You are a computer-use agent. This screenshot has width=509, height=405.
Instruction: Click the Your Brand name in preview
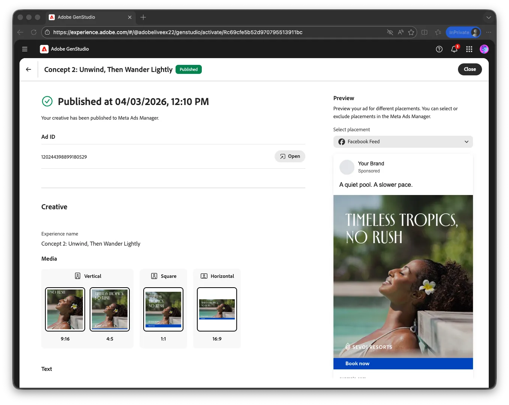(x=371, y=163)
